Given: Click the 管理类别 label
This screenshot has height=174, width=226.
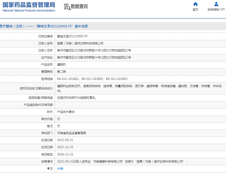Looking at the screenshot, I should point(47,71).
